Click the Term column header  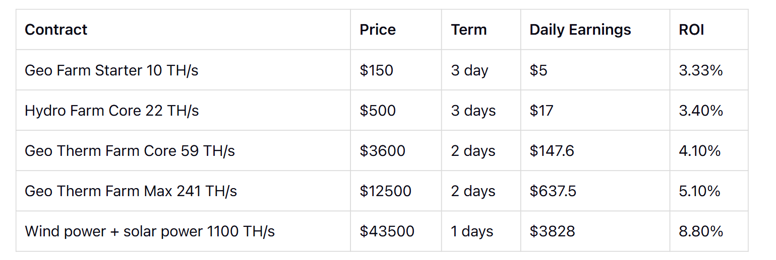468,30
